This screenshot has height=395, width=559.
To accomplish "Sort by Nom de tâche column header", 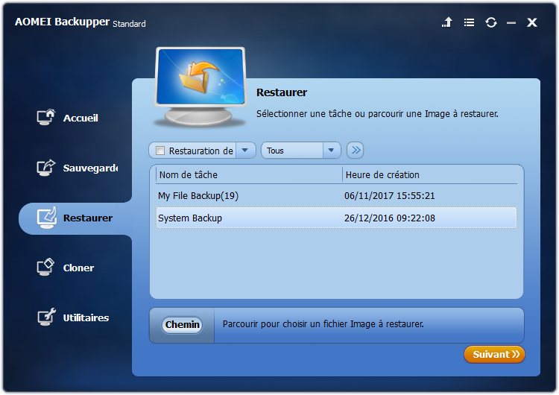I will coord(249,174).
